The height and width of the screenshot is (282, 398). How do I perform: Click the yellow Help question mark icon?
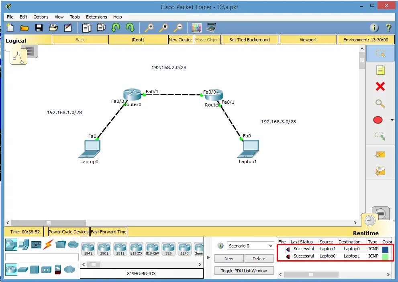[x=388, y=27]
